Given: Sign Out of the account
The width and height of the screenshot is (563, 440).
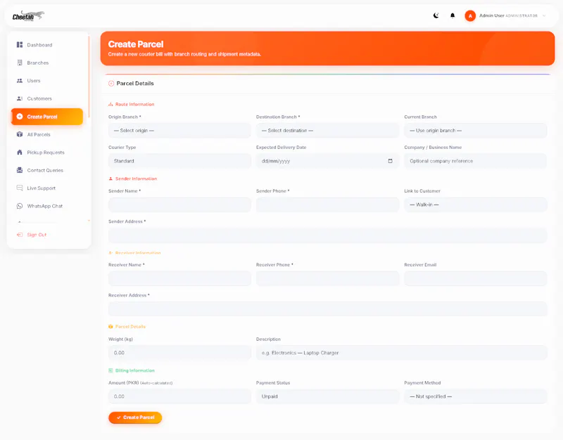Looking at the screenshot, I should (x=47, y=235).
